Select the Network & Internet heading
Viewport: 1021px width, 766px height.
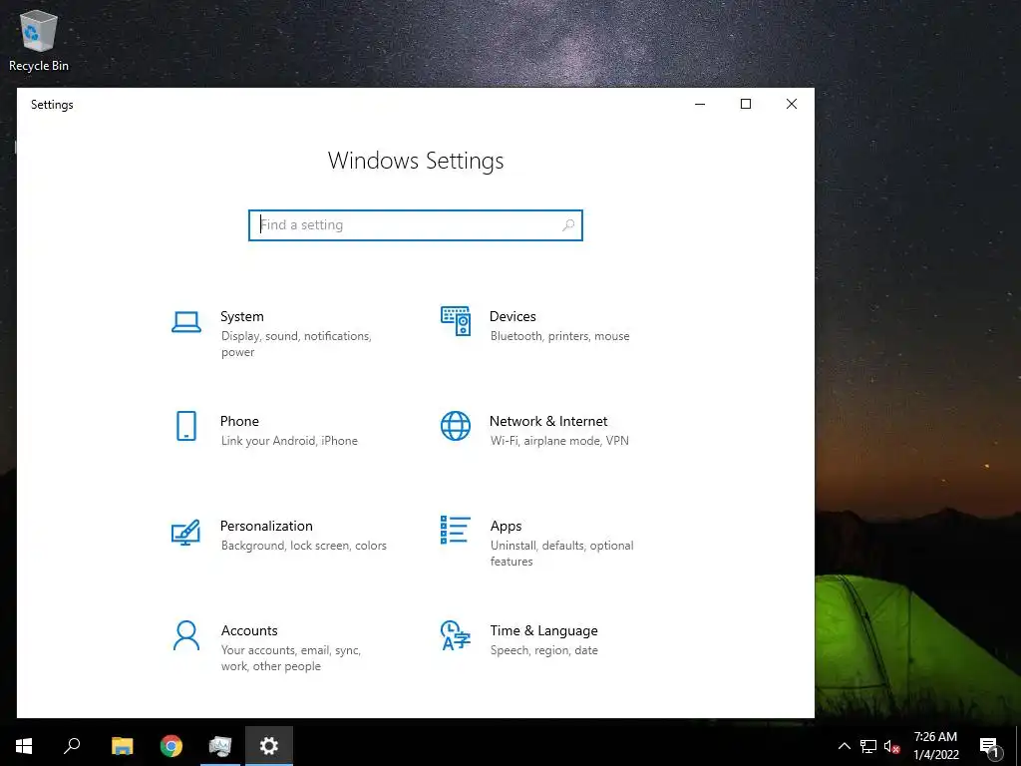548,422
